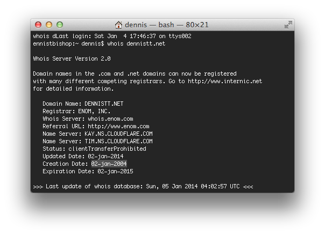Minimize terminal with the yellow button

(49, 25)
